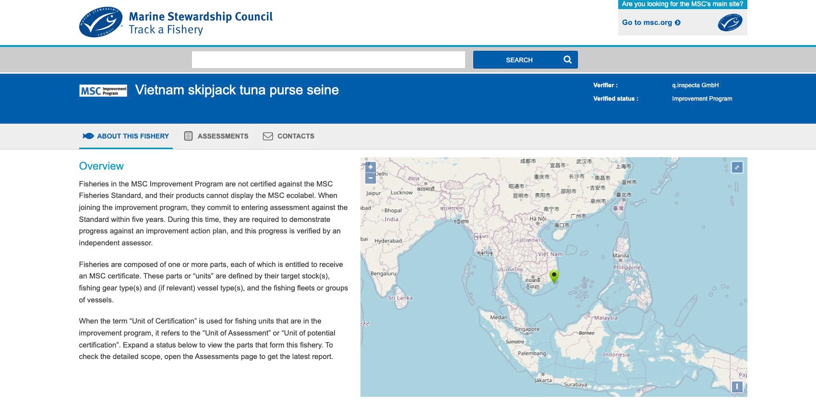Image resolution: width=816 pixels, height=405 pixels.
Task: Click the Vietnam skipjack tuna heading
Action: pos(237,90)
